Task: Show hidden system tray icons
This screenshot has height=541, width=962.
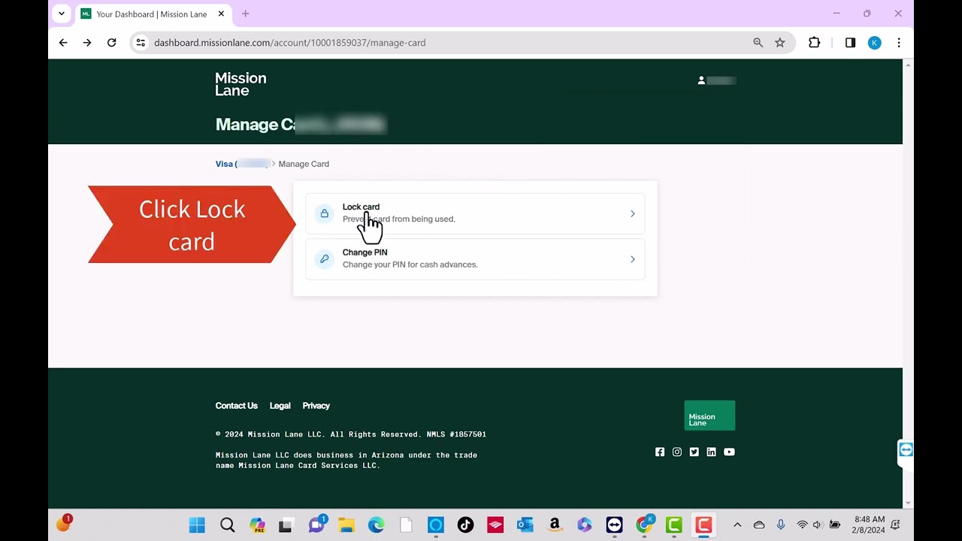Action: [x=737, y=525]
